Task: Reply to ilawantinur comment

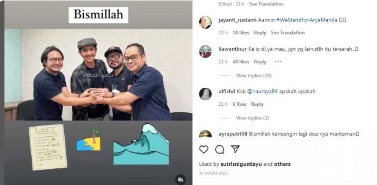Action: point(260,62)
